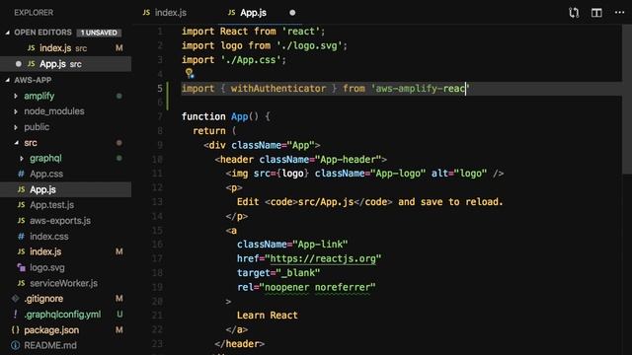Click the 'Learn React' text in code
This screenshot has height=355, width=632.
tap(268, 316)
